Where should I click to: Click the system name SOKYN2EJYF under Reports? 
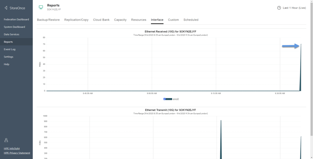pos(54,9)
